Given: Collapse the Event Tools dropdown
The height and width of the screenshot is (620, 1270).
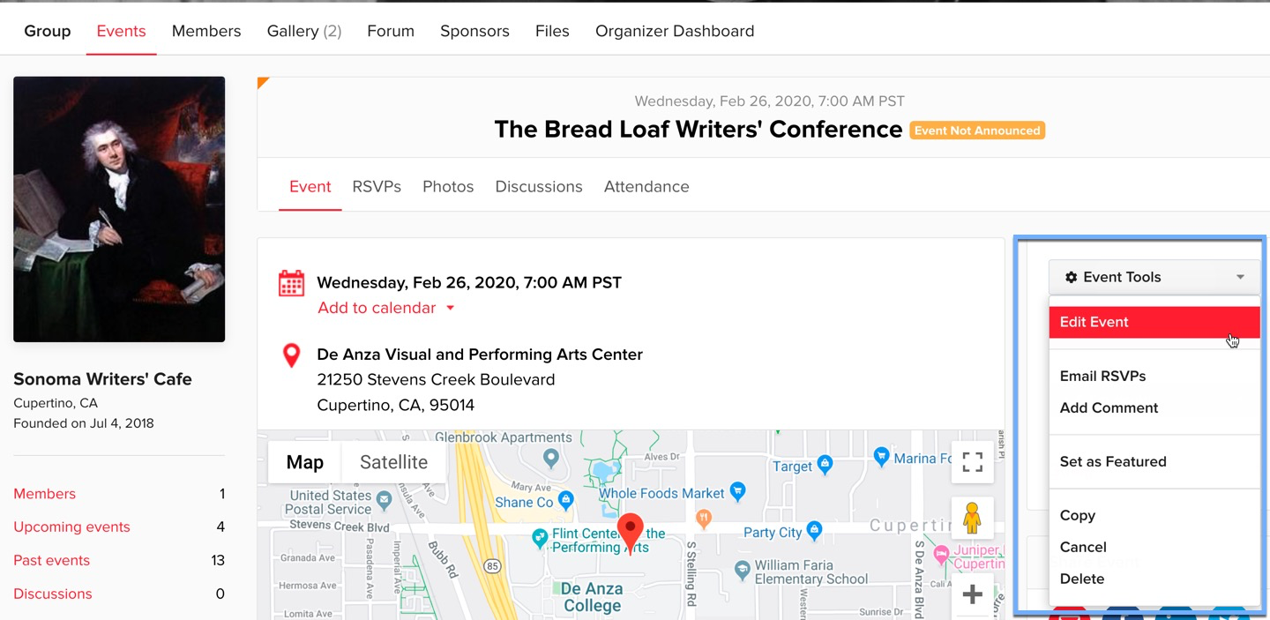Looking at the screenshot, I should click(1154, 277).
